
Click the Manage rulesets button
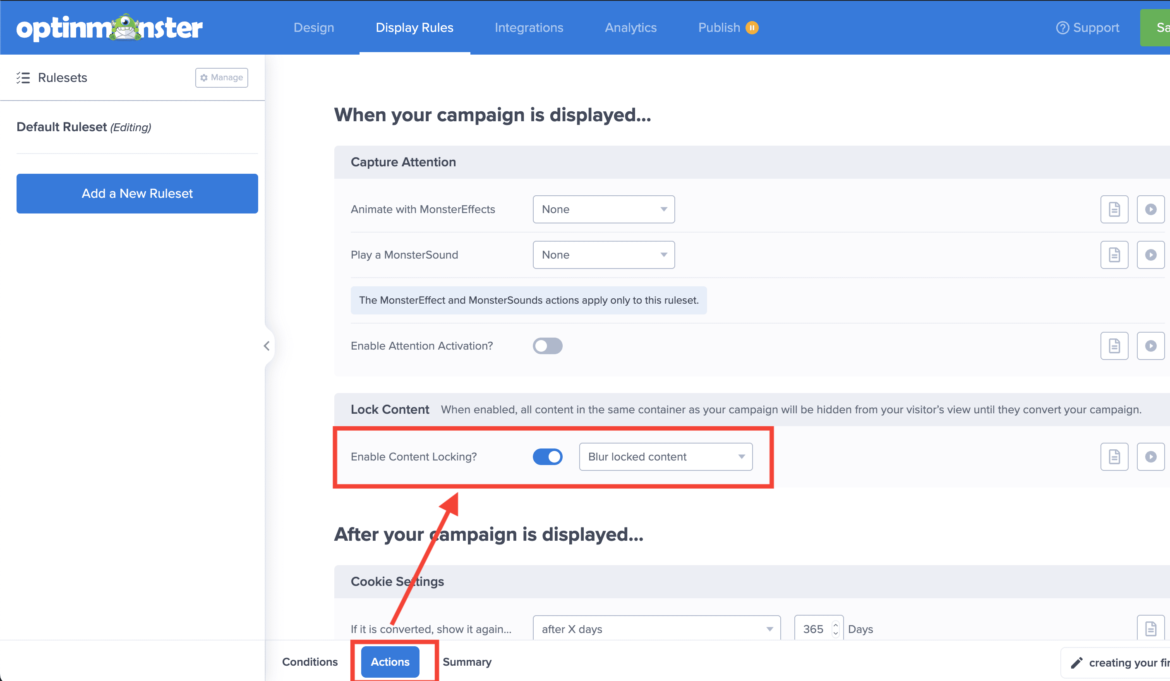pyautogui.click(x=221, y=77)
